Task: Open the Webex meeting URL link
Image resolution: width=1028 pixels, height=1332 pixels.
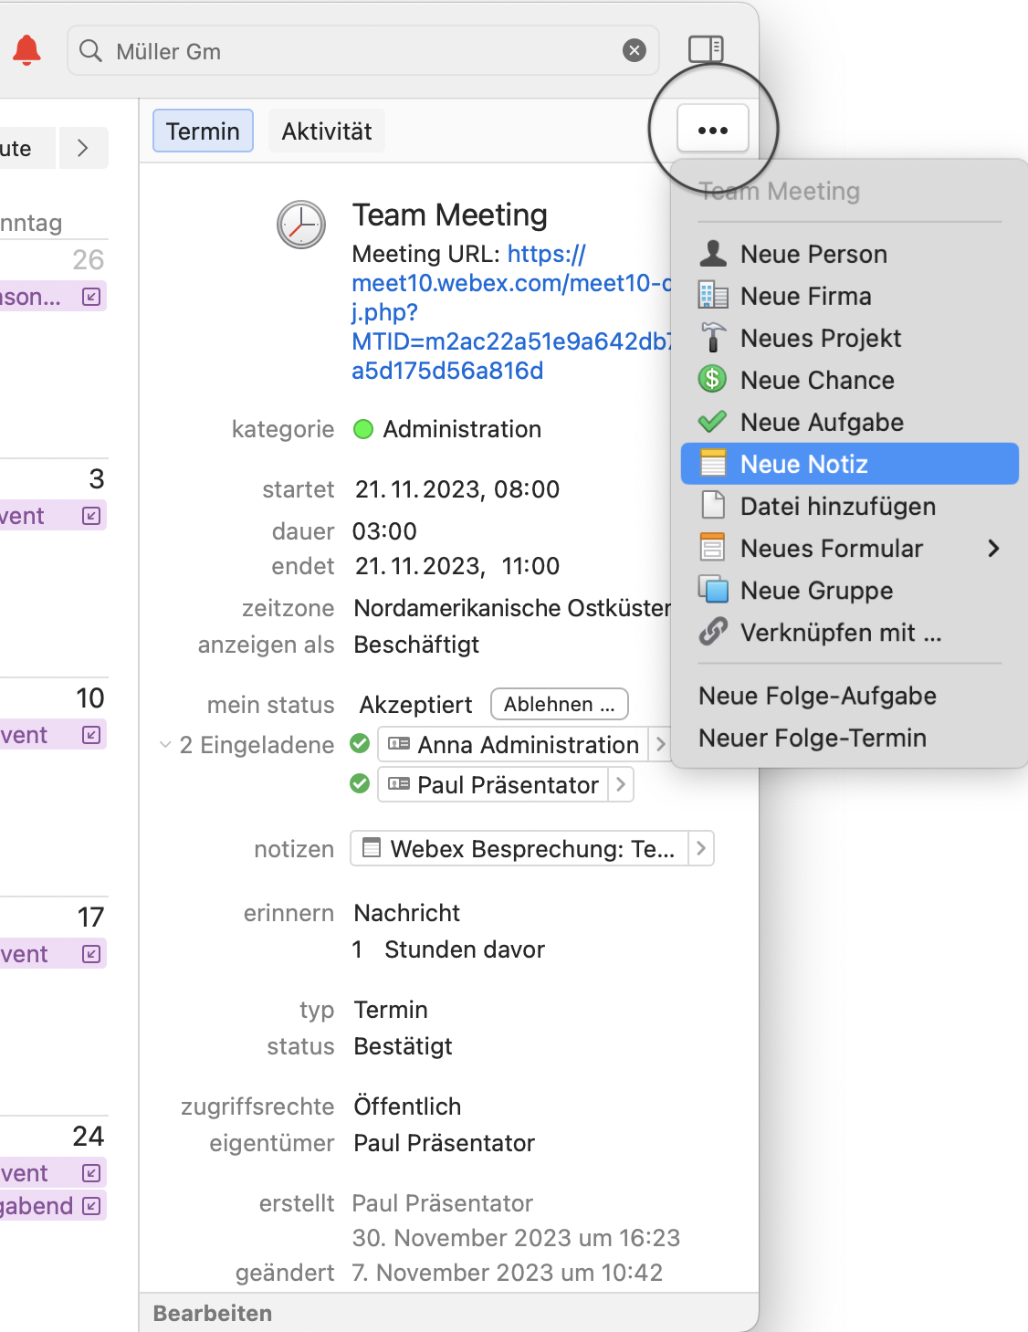Action: [x=511, y=312]
